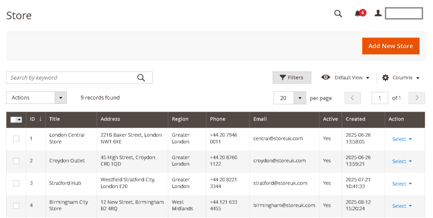The width and height of the screenshot is (433, 218).
Task: Click the keyword search submit magnifier
Action: coord(141,77)
